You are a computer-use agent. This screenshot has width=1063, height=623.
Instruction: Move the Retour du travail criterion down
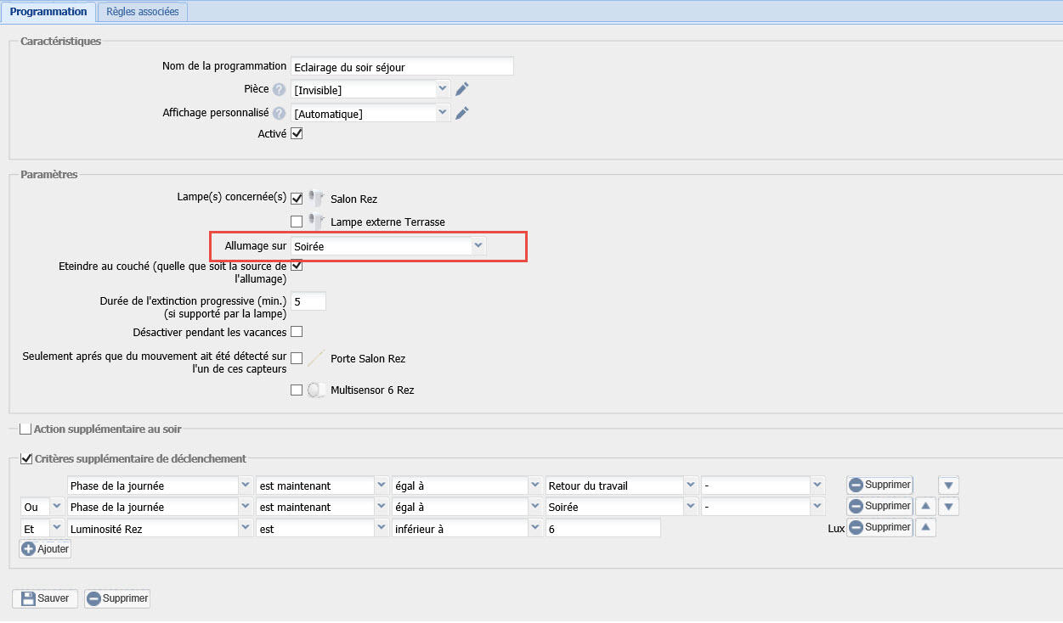coord(949,485)
